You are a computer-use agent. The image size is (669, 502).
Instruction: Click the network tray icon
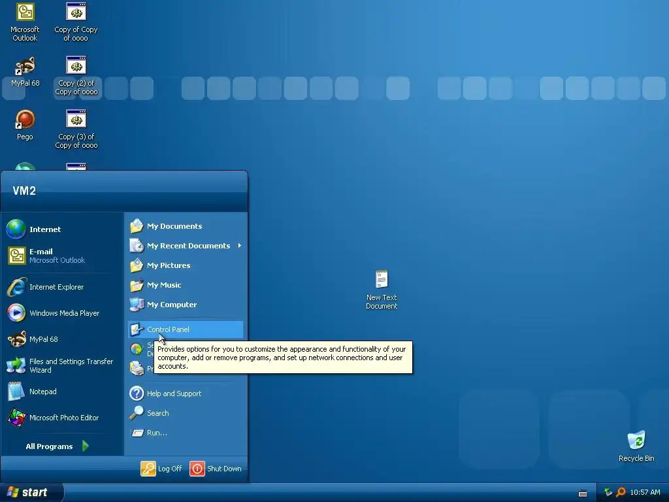(x=608, y=492)
